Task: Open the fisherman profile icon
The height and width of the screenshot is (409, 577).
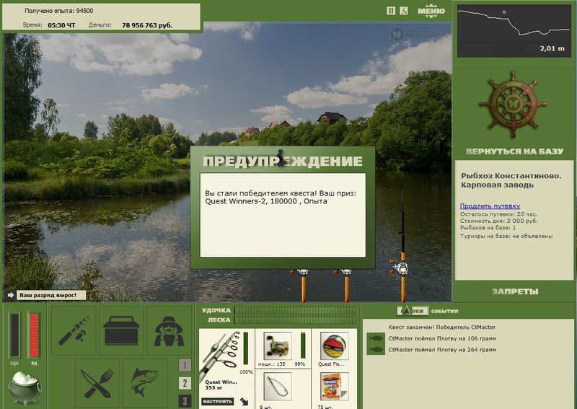Action: (169, 330)
